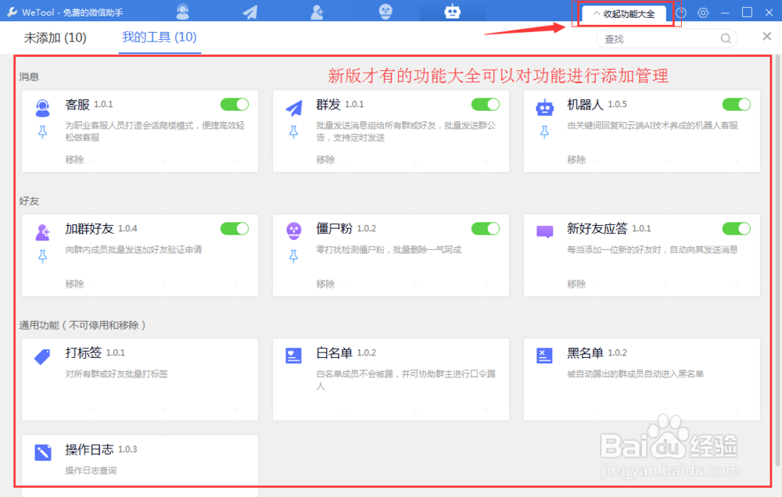The image size is (782, 497).
Task: Disable the 机器人 switch
Action: (x=736, y=104)
